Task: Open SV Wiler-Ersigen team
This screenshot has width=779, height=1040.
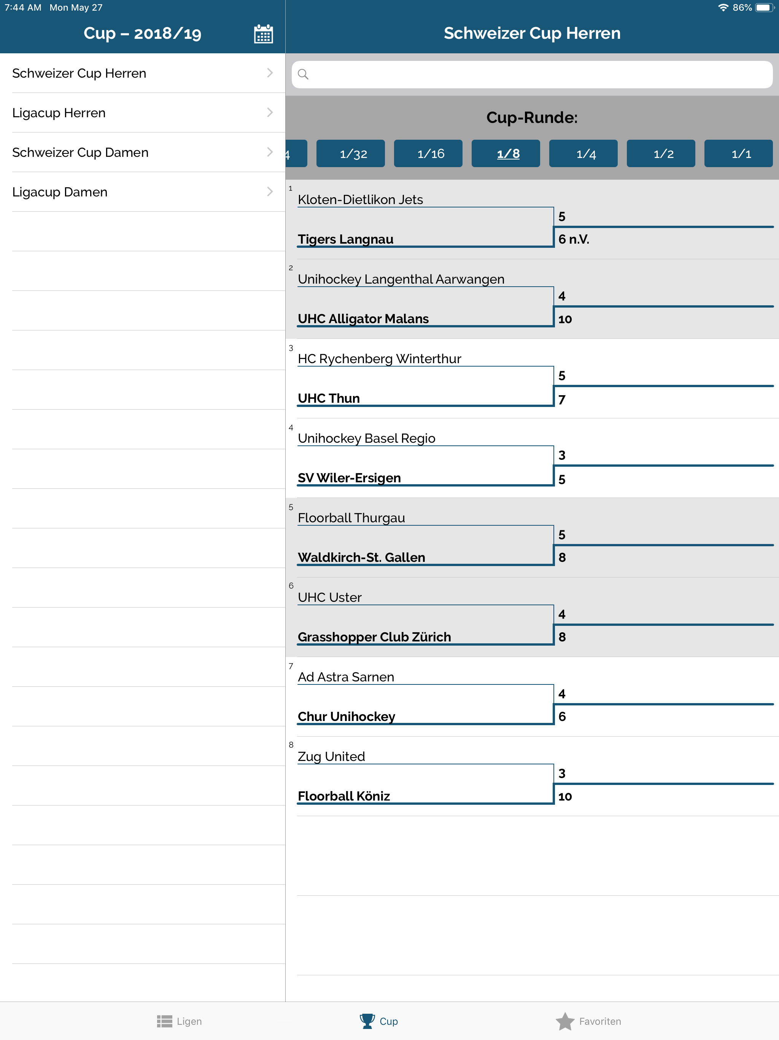Action: 349,478
